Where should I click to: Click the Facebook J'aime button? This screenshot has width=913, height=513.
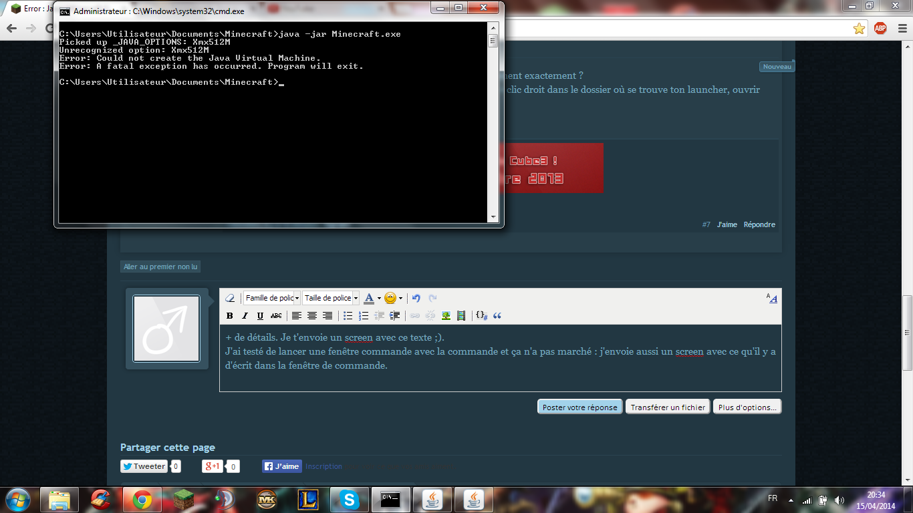tap(282, 466)
